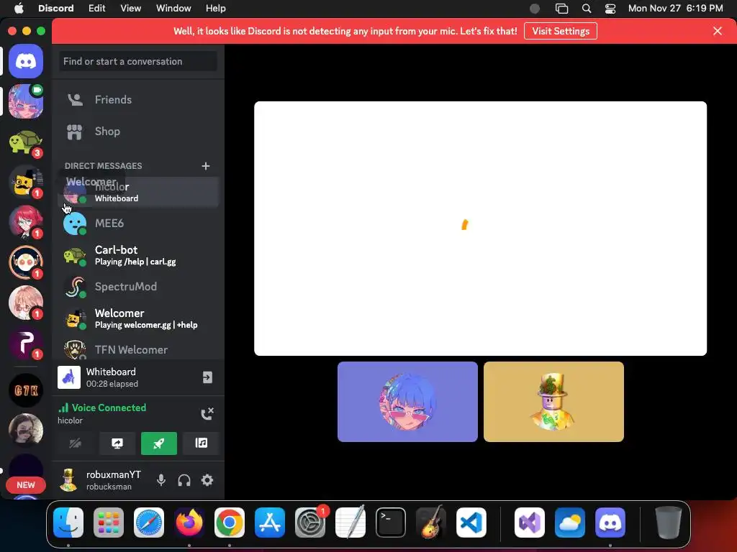The image size is (737, 552).
Task: Open TFN Welcomer direct message
Action: click(138, 349)
